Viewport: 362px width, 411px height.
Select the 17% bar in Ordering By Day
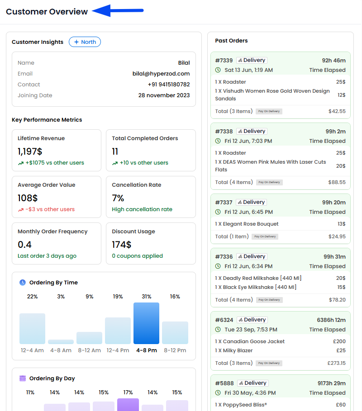point(128,405)
